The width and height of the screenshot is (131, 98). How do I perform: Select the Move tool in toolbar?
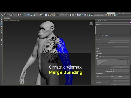(x=28, y=15)
